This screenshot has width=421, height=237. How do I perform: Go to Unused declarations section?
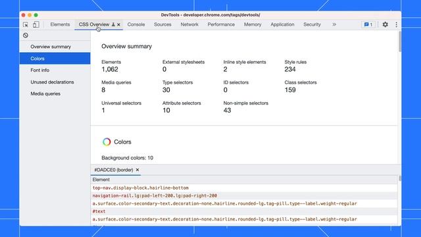[x=55, y=82]
